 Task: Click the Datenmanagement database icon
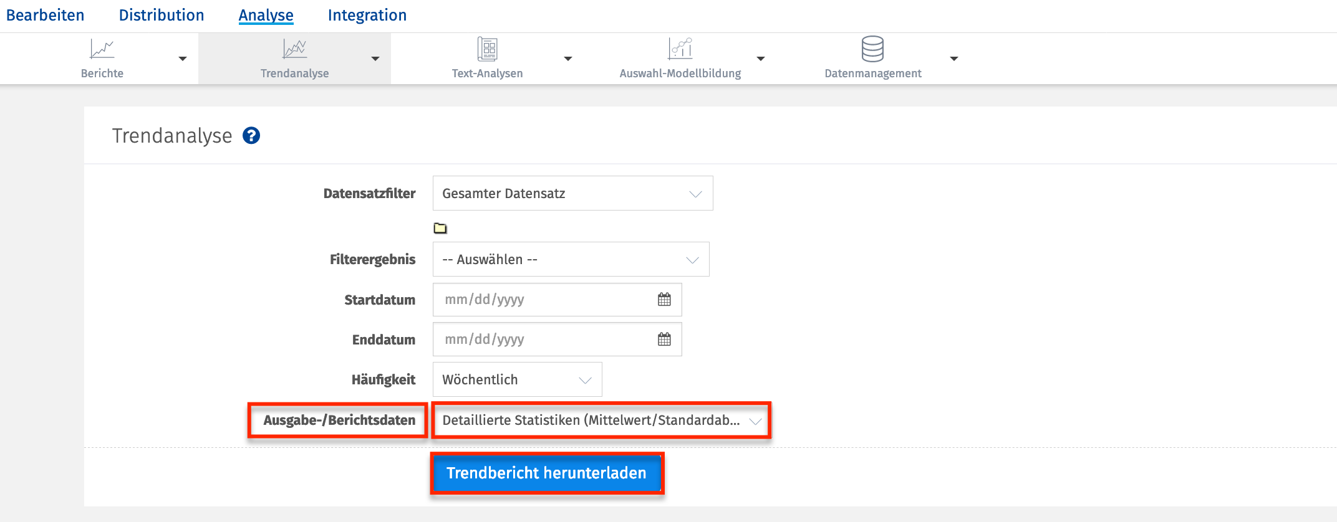pos(872,49)
